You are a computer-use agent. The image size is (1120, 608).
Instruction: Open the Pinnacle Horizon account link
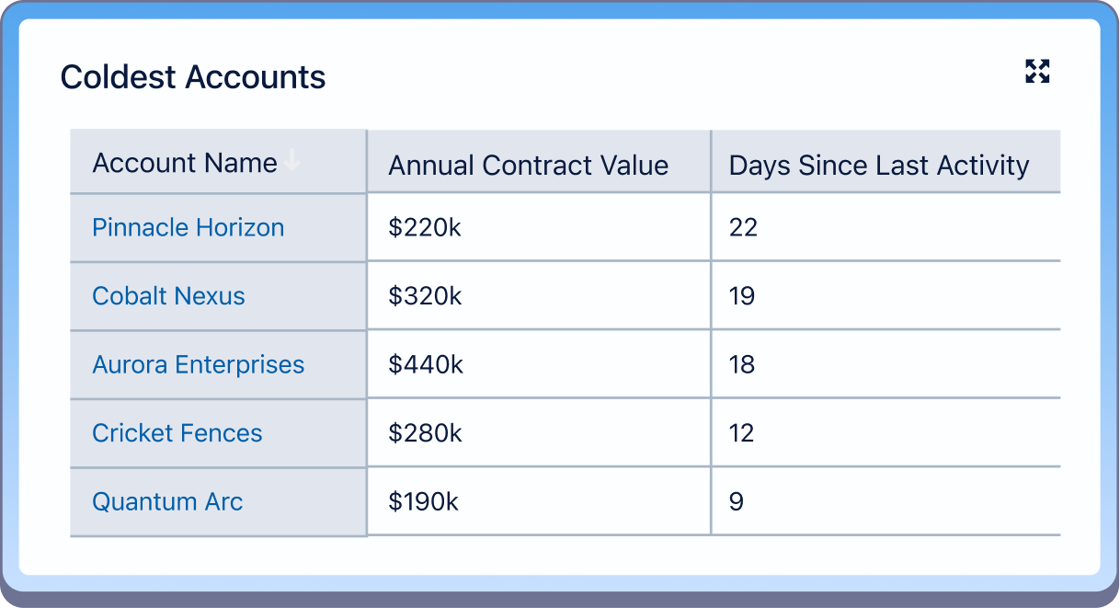188,227
